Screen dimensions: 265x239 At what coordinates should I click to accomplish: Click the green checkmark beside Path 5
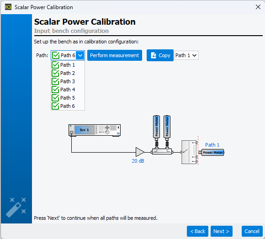coord(55,98)
